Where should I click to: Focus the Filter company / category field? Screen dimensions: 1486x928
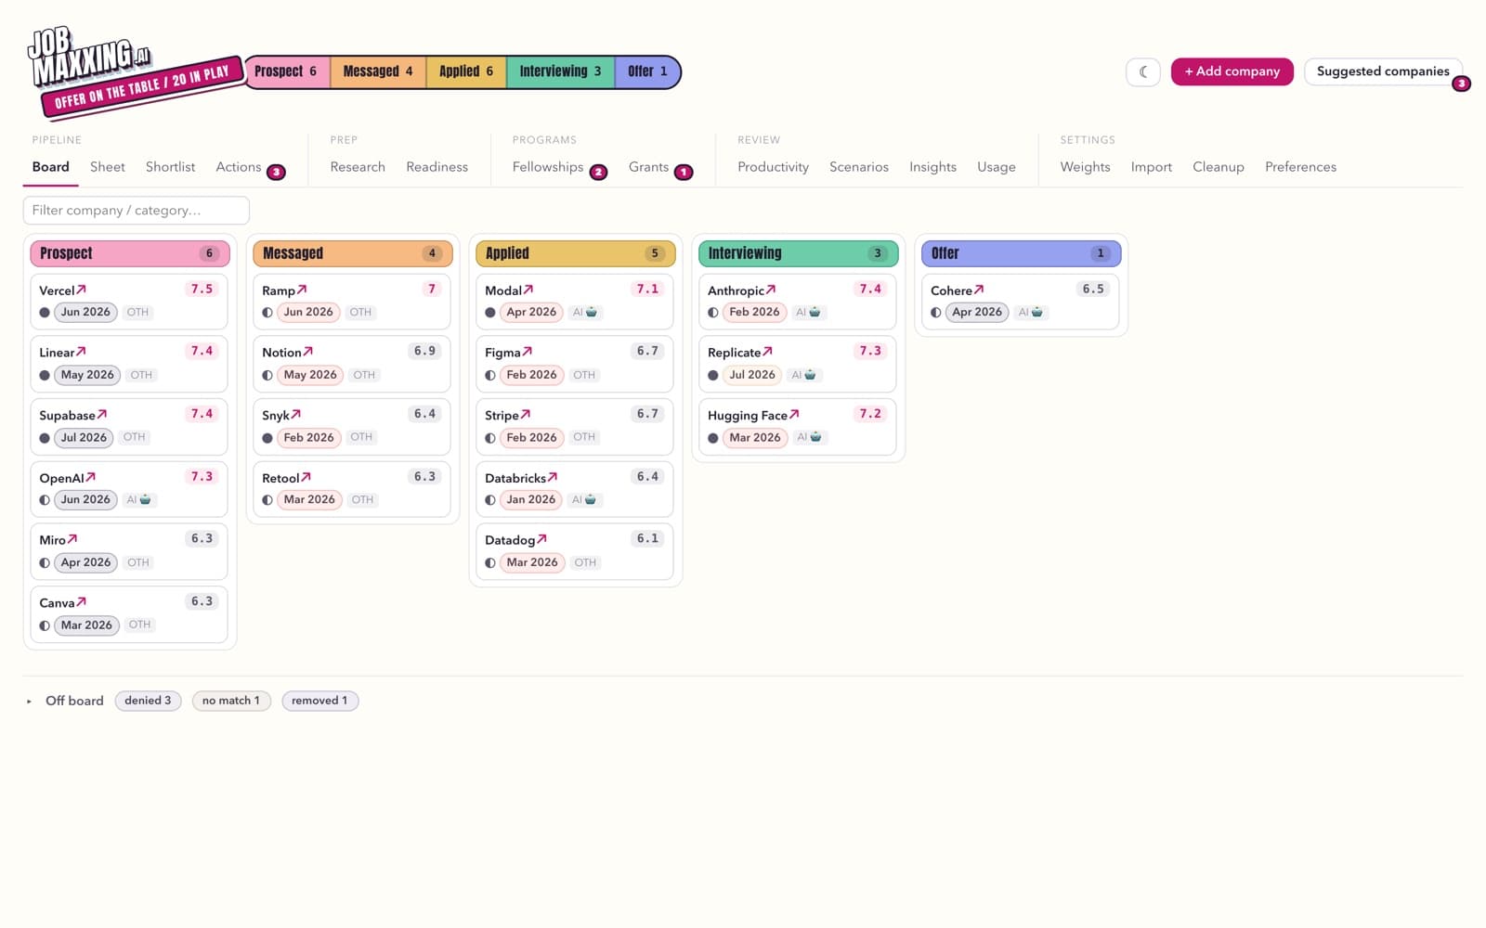click(x=136, y=211)
